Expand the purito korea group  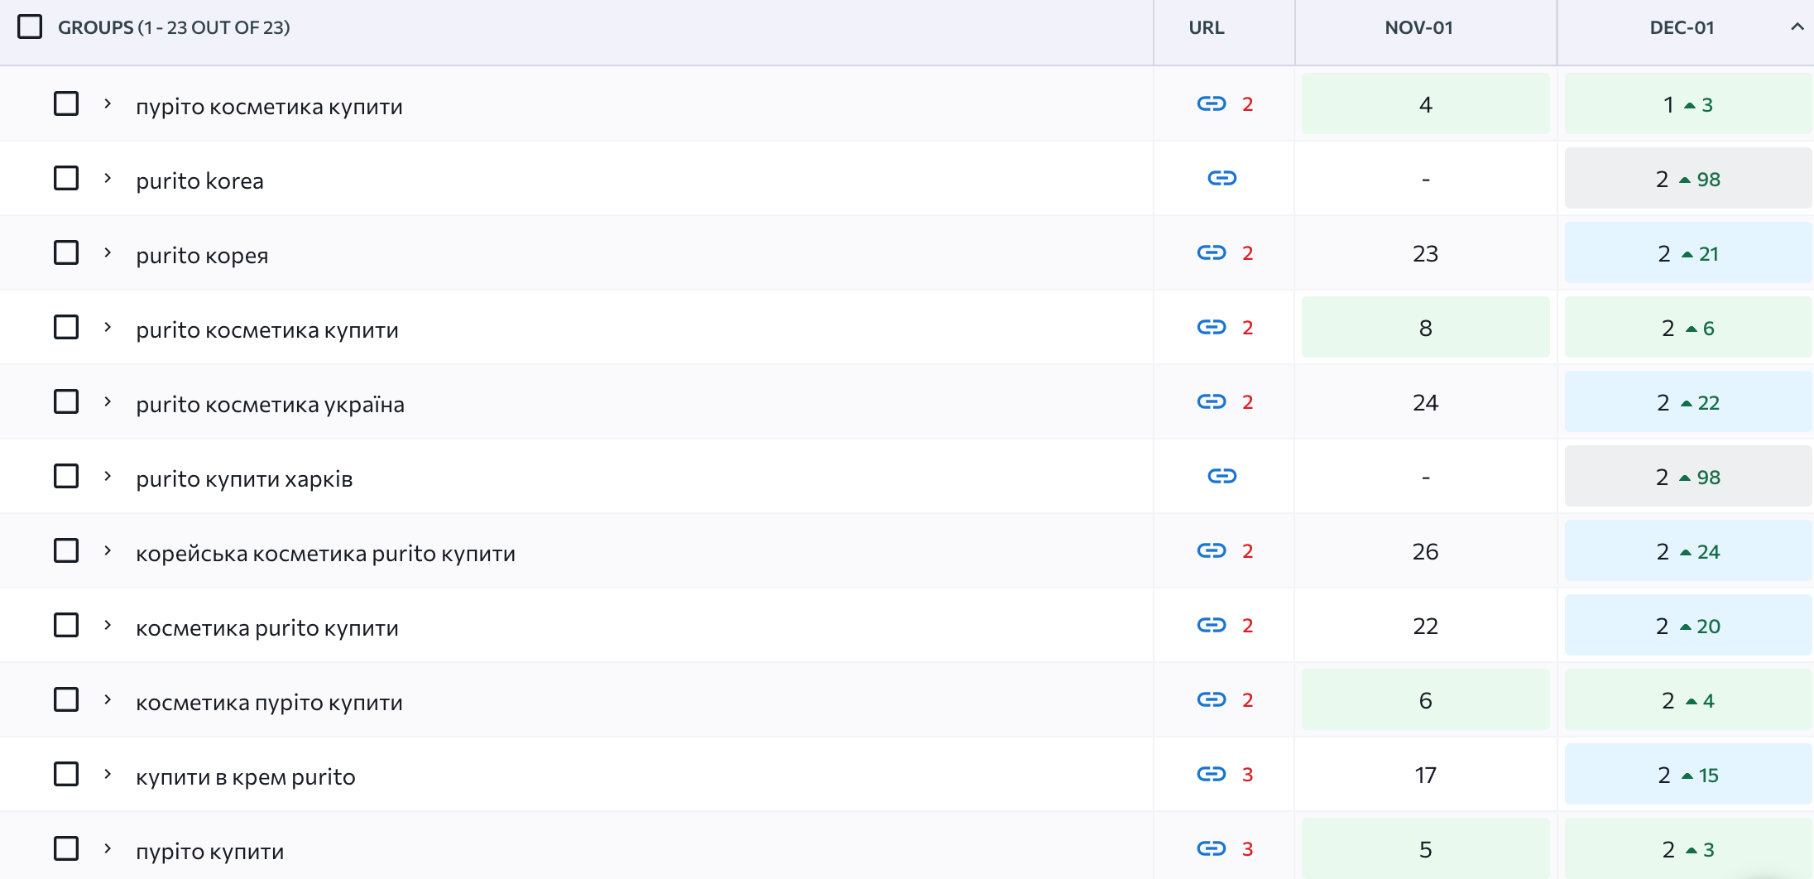108,178
